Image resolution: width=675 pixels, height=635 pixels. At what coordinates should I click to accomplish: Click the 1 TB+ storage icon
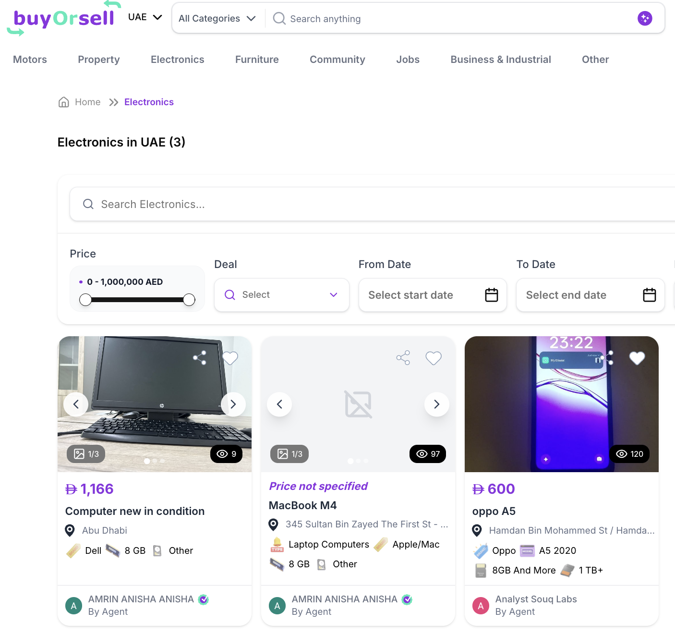click(x=567, y=570)
